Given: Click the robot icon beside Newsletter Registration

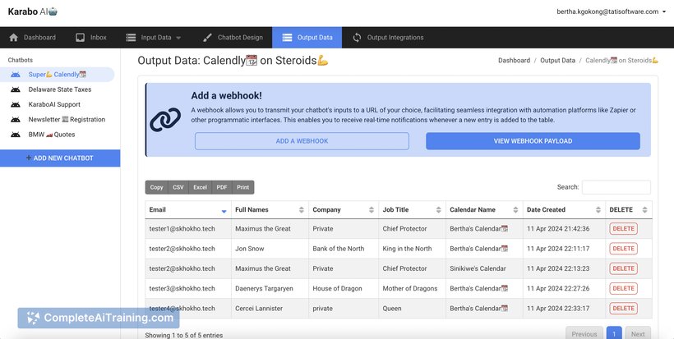Looking at the screenshot, I should click(16, 120).
